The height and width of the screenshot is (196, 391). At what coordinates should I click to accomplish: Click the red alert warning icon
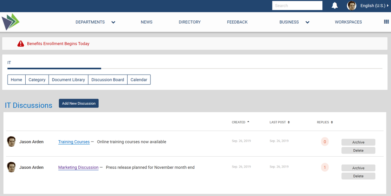pyautogui.click(x=20, y=44)
